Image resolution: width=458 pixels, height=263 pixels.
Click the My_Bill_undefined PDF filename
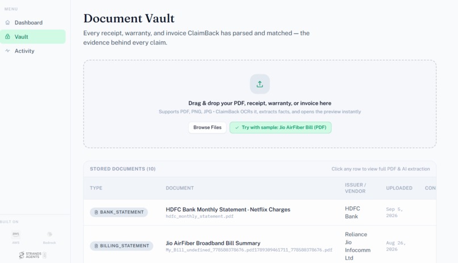tap(249, 250)
